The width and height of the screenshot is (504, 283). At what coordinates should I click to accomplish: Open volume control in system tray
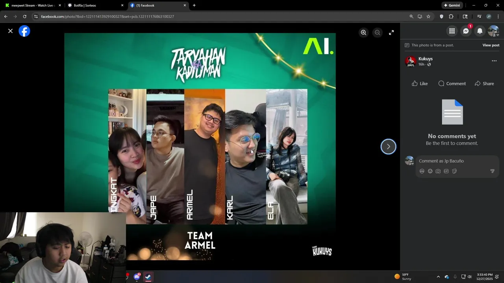click(469, 277)
